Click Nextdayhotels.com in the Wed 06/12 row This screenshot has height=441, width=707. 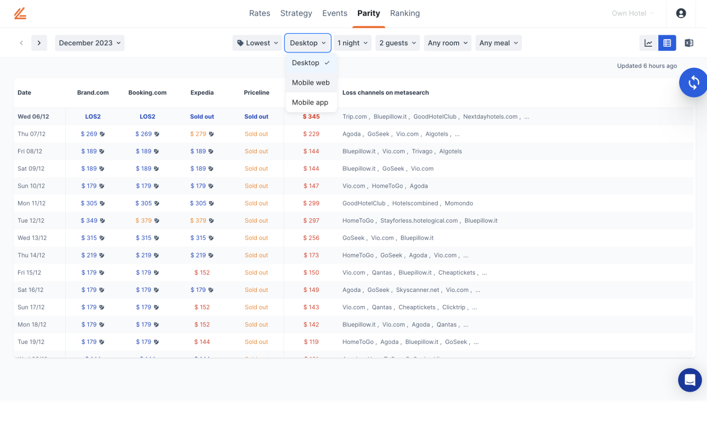coord(490,117)
